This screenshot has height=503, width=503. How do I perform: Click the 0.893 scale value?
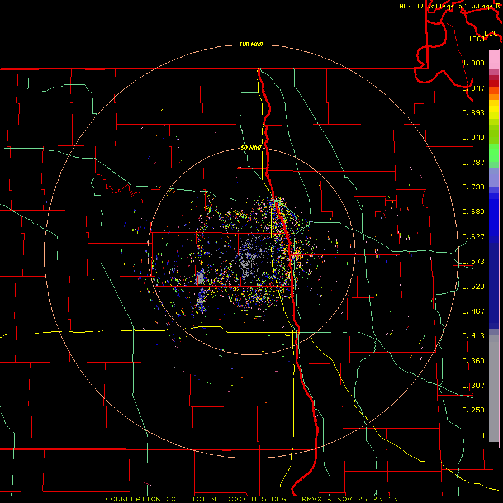473,112
